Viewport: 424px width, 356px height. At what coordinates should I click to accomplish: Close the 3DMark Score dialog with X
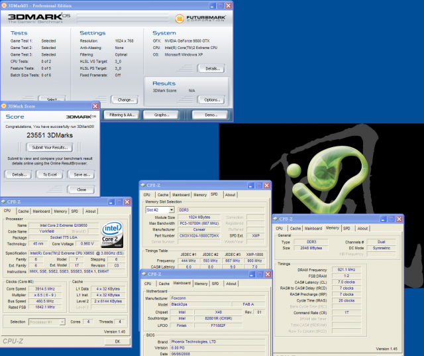pyautogui.click(x=95, y=106)
